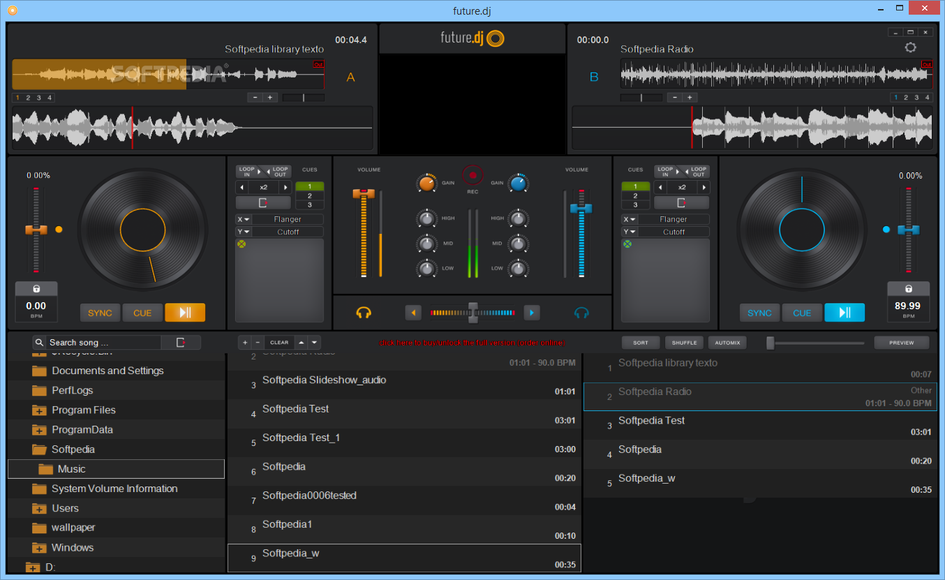945x580 pixels.
Task: Decrease deck A loop size with left arrow
Action: tap(242, 188)
